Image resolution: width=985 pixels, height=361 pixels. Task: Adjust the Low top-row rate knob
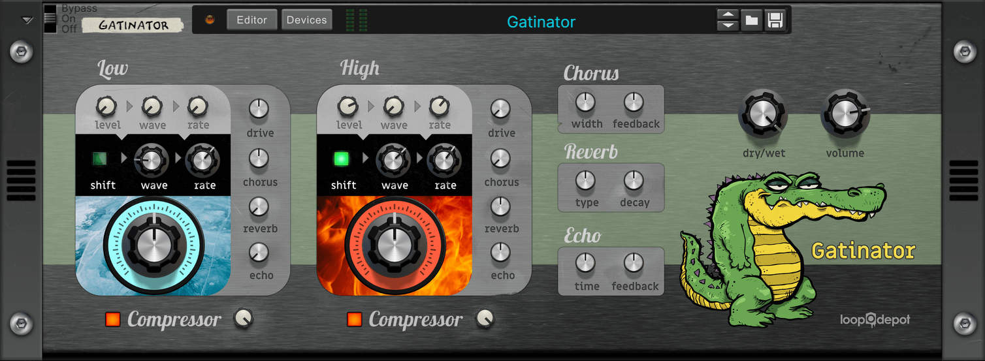(x=197, y=106)
